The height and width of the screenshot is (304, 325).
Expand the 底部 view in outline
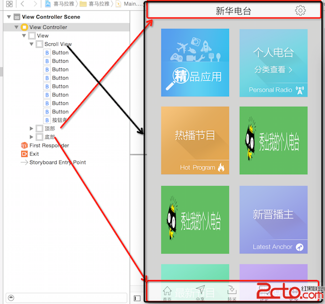point(31,137)
